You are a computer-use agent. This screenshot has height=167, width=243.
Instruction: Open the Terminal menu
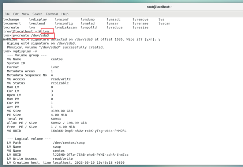[52, 14]
